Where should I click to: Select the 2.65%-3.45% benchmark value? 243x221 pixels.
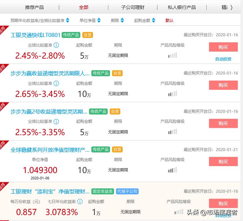40,94
